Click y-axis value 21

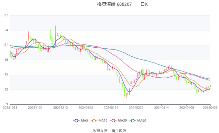pos(6,45)
